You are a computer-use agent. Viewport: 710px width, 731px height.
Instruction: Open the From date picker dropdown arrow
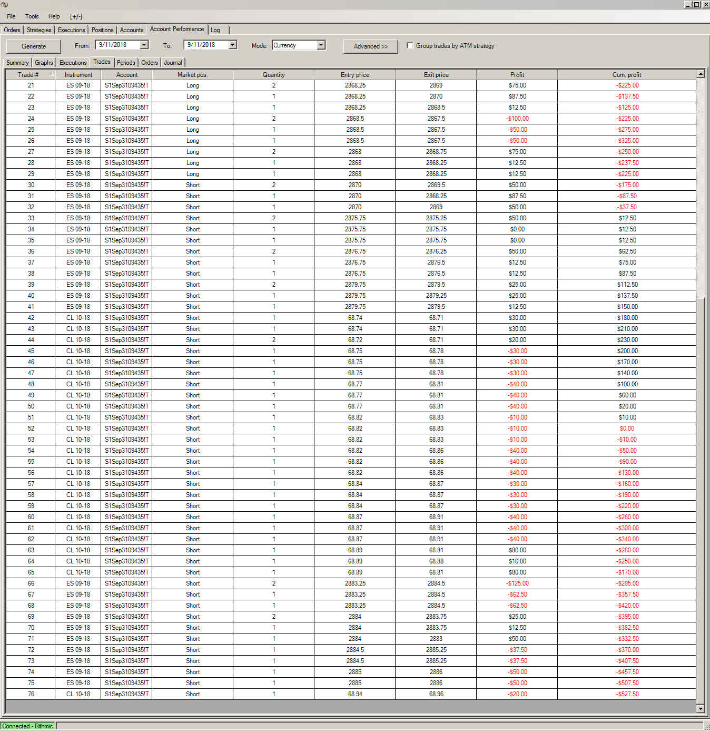click(x=144, y=45)
